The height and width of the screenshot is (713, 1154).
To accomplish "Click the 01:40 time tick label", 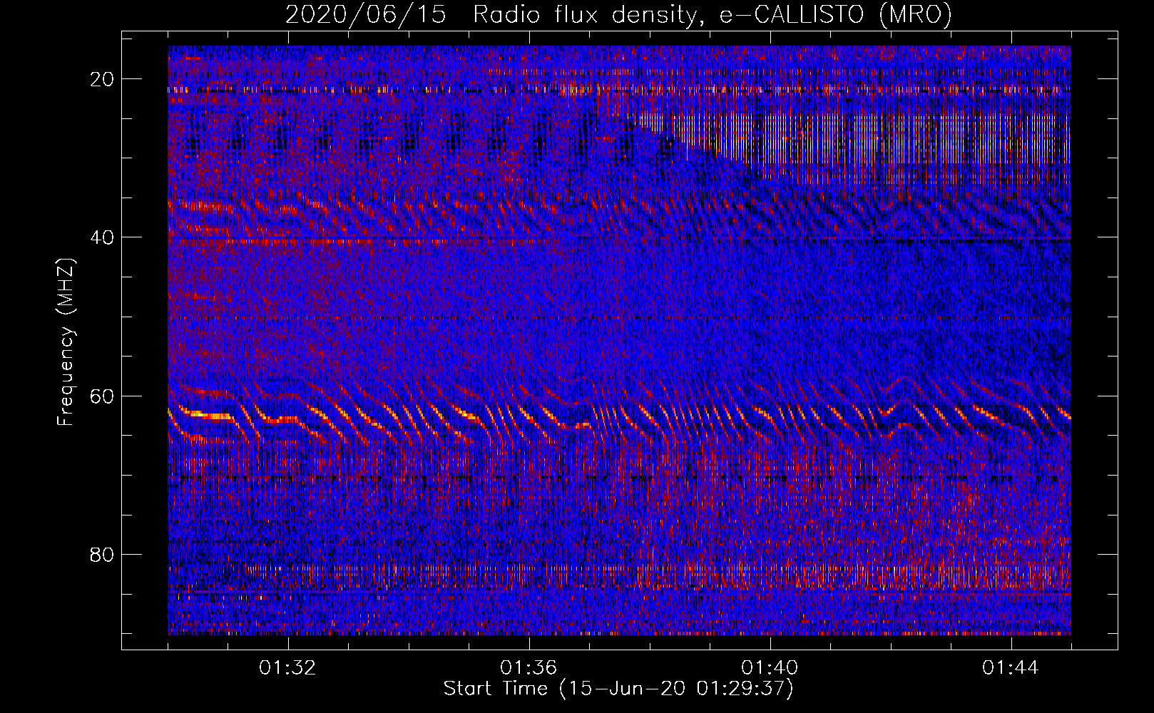I will 770,668.
